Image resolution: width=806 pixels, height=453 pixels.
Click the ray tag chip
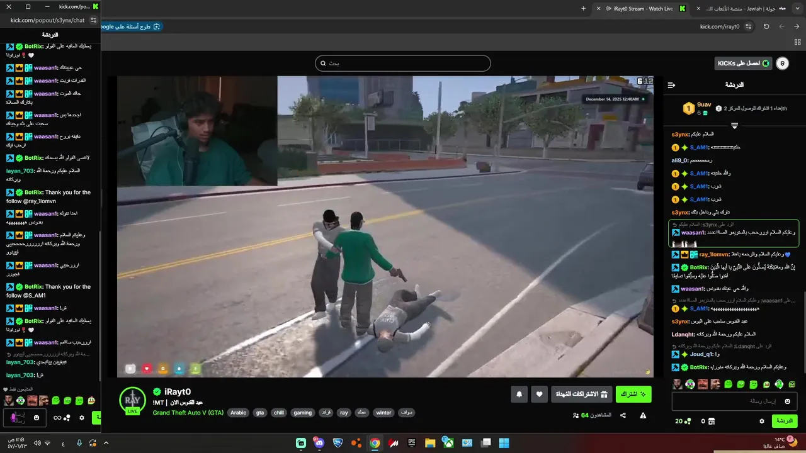[344, 413]
